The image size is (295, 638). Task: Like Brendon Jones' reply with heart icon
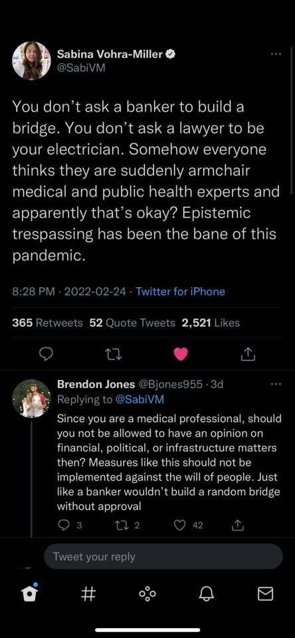pos(180,525)
